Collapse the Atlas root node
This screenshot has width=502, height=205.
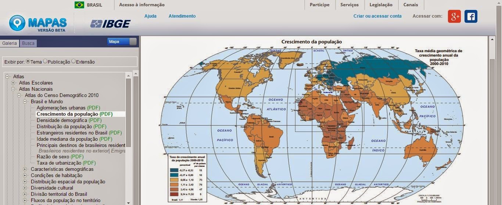click(7, 76)
